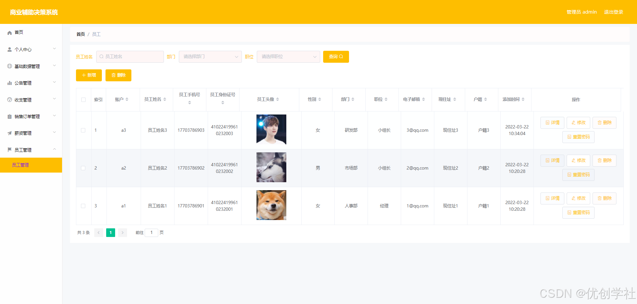This screenshot has width=637, height=304.
Task: Click the 查询 search button
Action: click(336, 57)
